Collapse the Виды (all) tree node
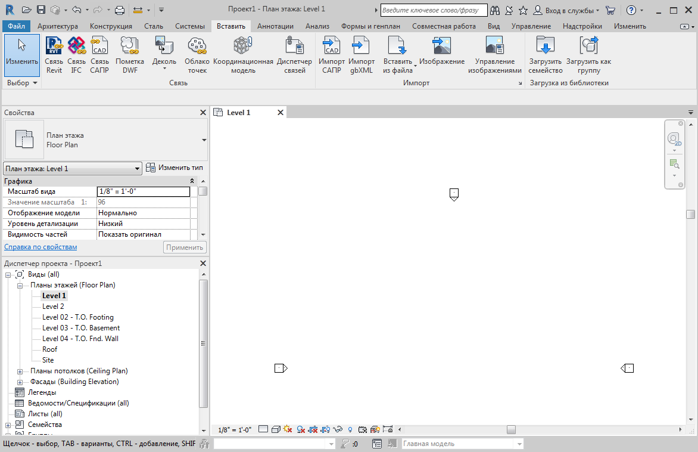 pyautogui.click(x=8, y=274)
